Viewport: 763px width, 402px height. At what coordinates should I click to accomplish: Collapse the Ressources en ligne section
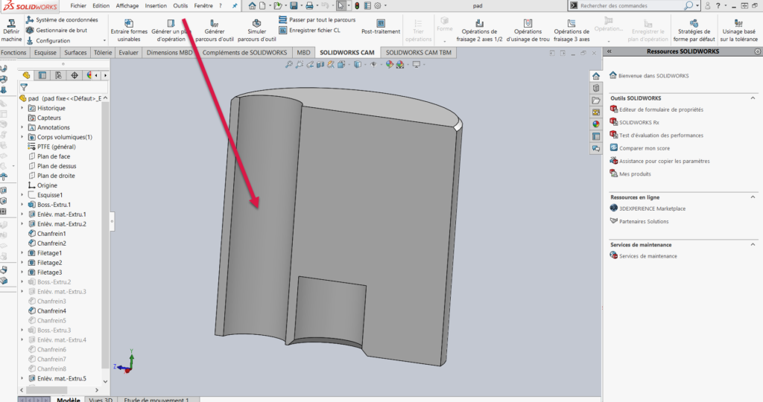pyautogui.click(x=753, y=197)
